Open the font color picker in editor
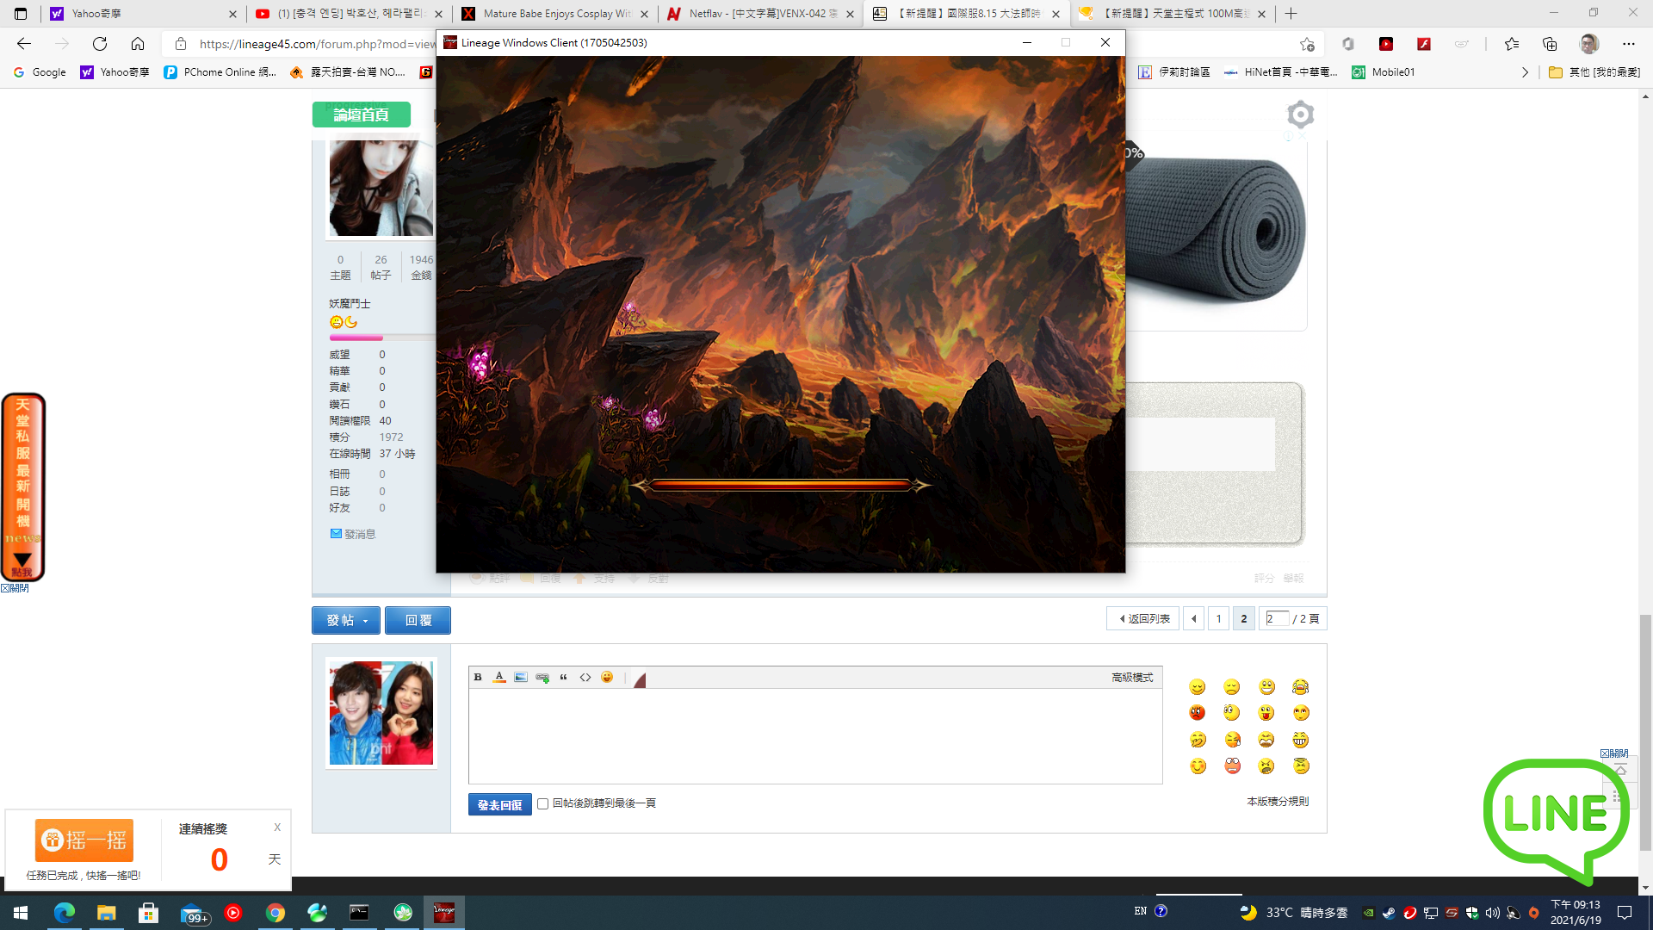Image resolution: width=1653 pixels, height=930 pixels. tap(499, 678)
